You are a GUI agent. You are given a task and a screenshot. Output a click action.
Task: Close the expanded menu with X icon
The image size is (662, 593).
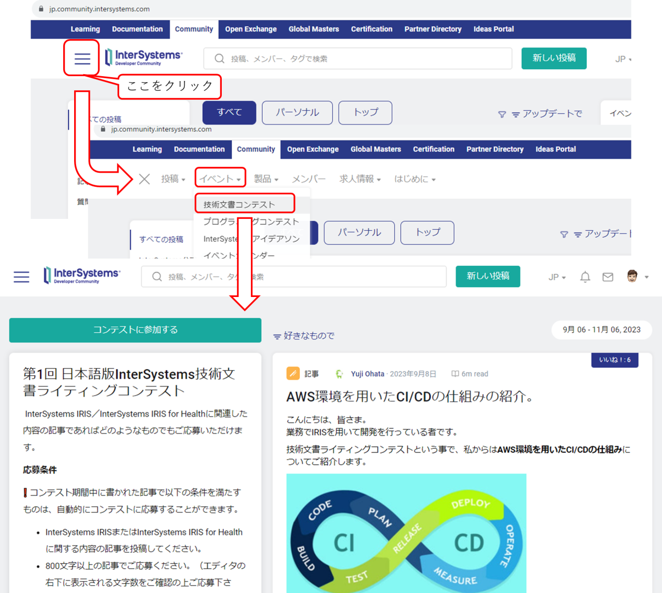pyautogui.click(x=144, y=179)
